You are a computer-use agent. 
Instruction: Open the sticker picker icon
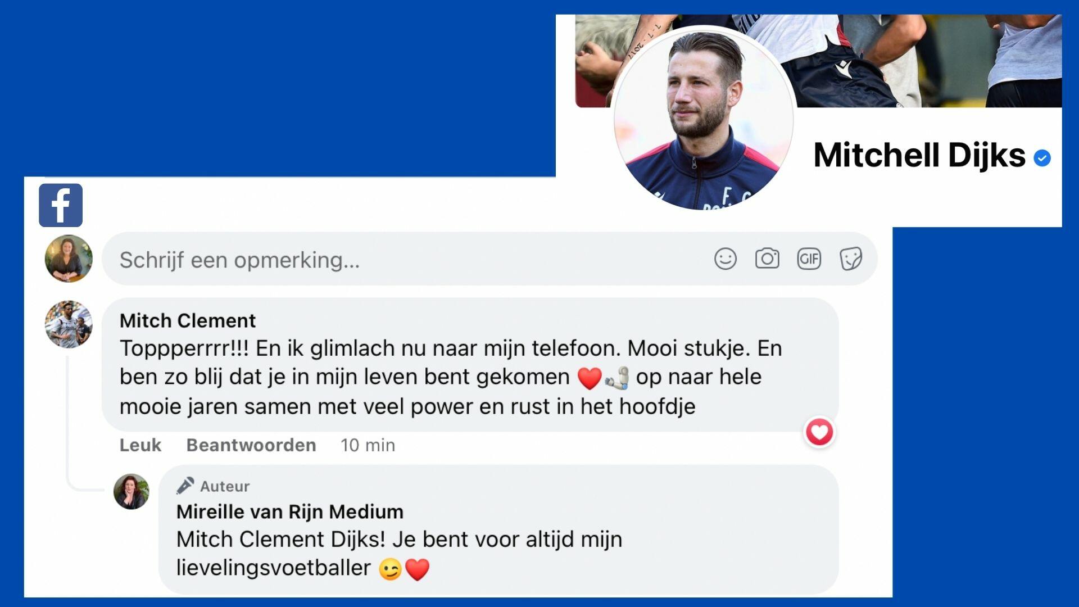(850, 259)
